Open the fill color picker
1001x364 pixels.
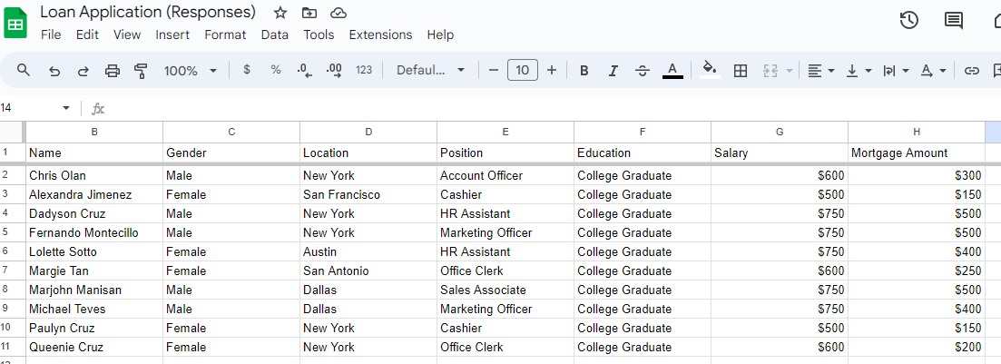[710, 70]
